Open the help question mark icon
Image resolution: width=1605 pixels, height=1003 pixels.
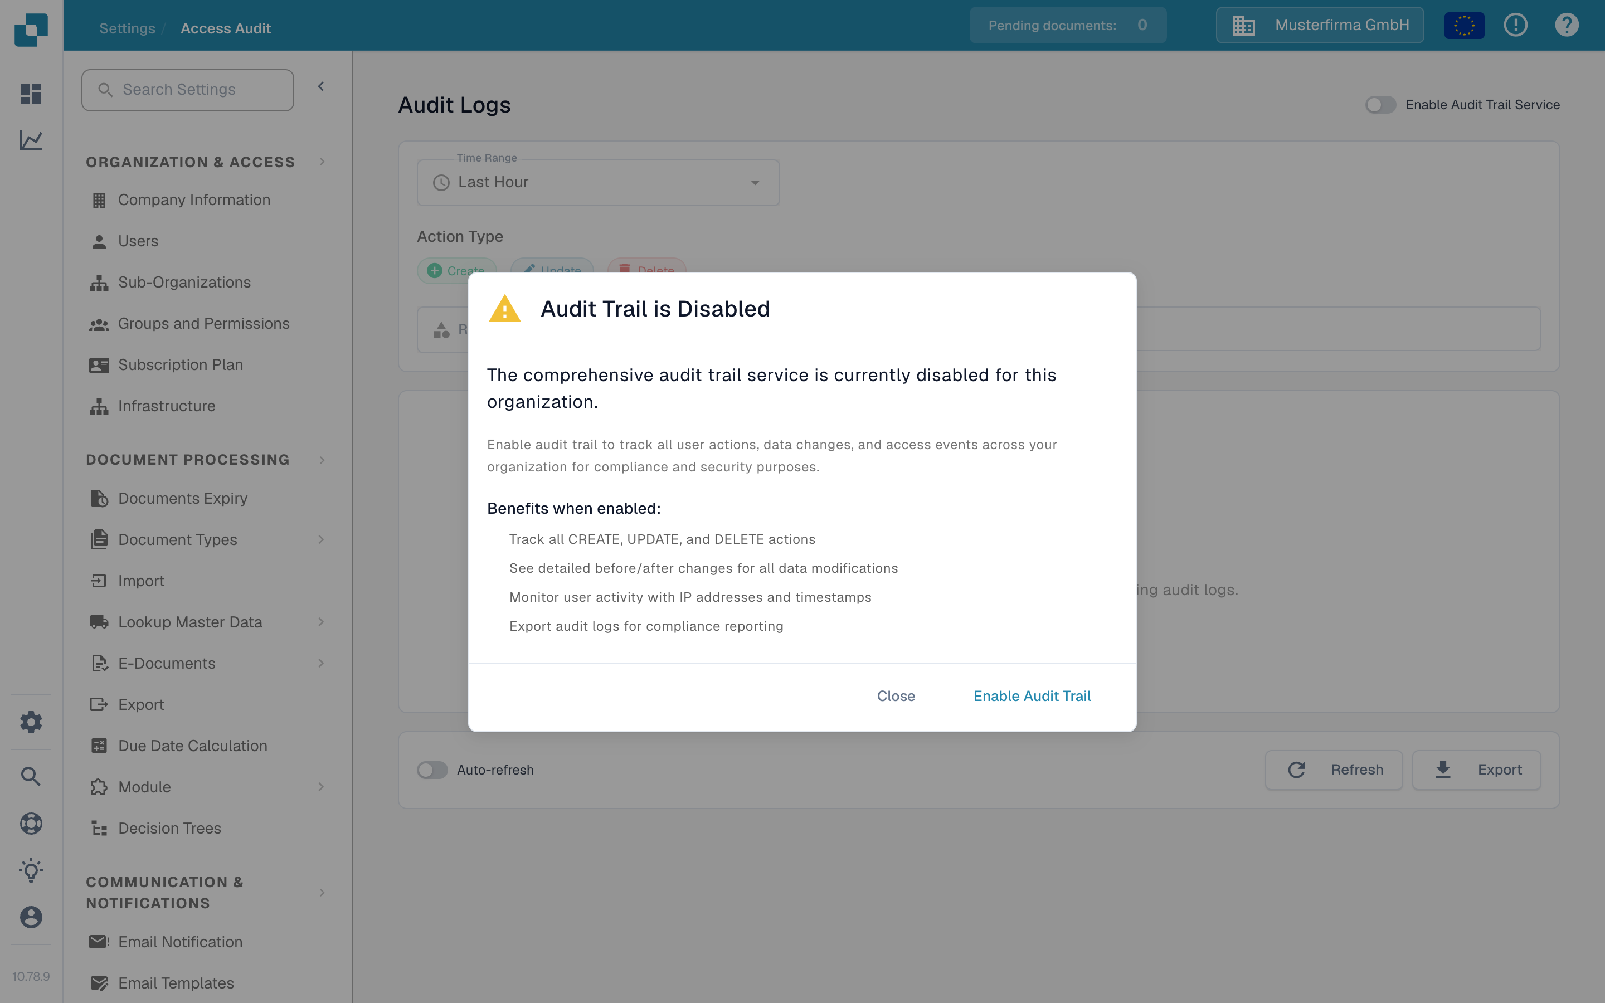(x=1567, y=25)
